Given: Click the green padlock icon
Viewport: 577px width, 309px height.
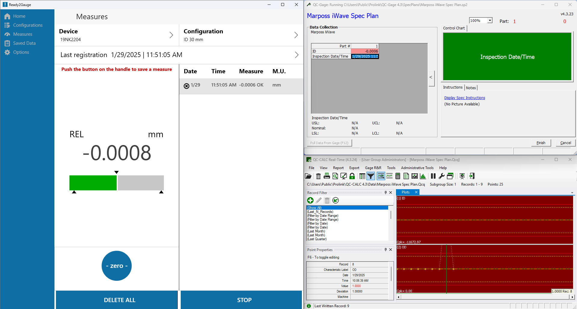Looking at the screenshot, I should (x=352, y=176).
